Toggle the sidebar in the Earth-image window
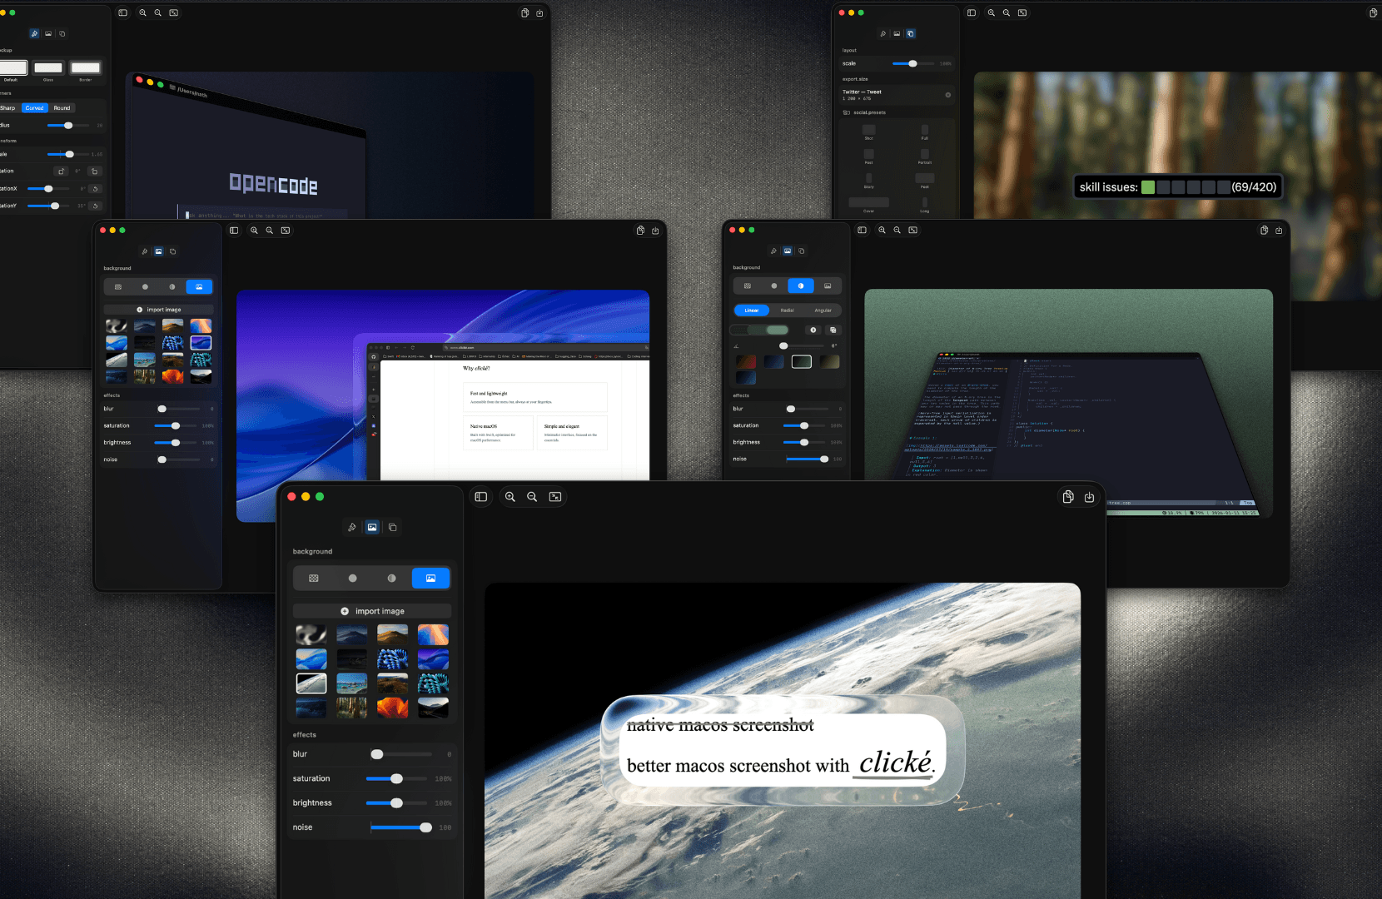This screenshot has height=899, width=1382. click(481, 497)
